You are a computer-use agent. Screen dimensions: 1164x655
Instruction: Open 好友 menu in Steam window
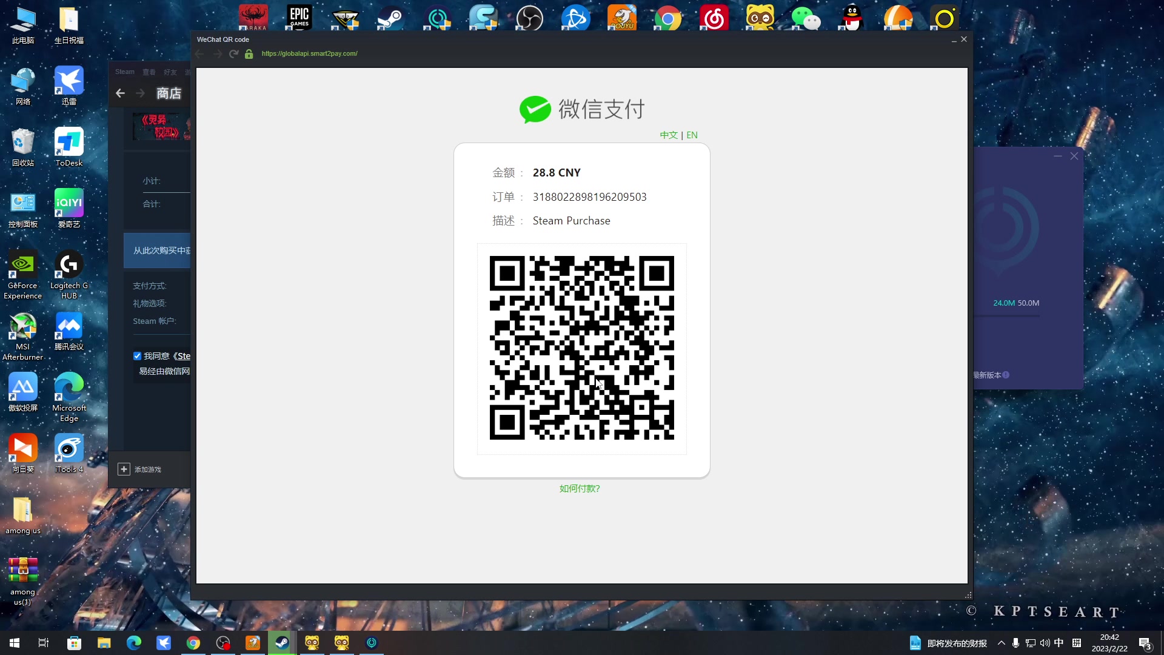(170, 72)
